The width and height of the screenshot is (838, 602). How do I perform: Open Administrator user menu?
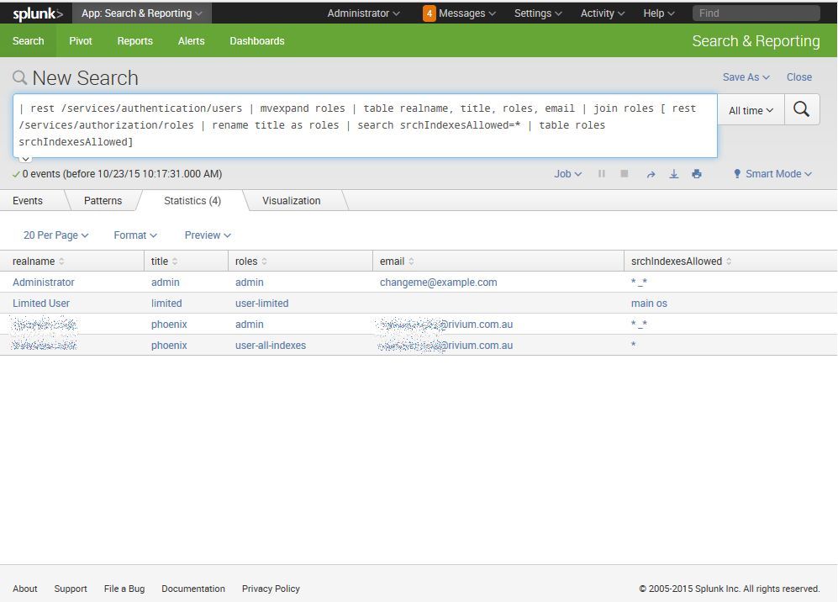[363, 13]
